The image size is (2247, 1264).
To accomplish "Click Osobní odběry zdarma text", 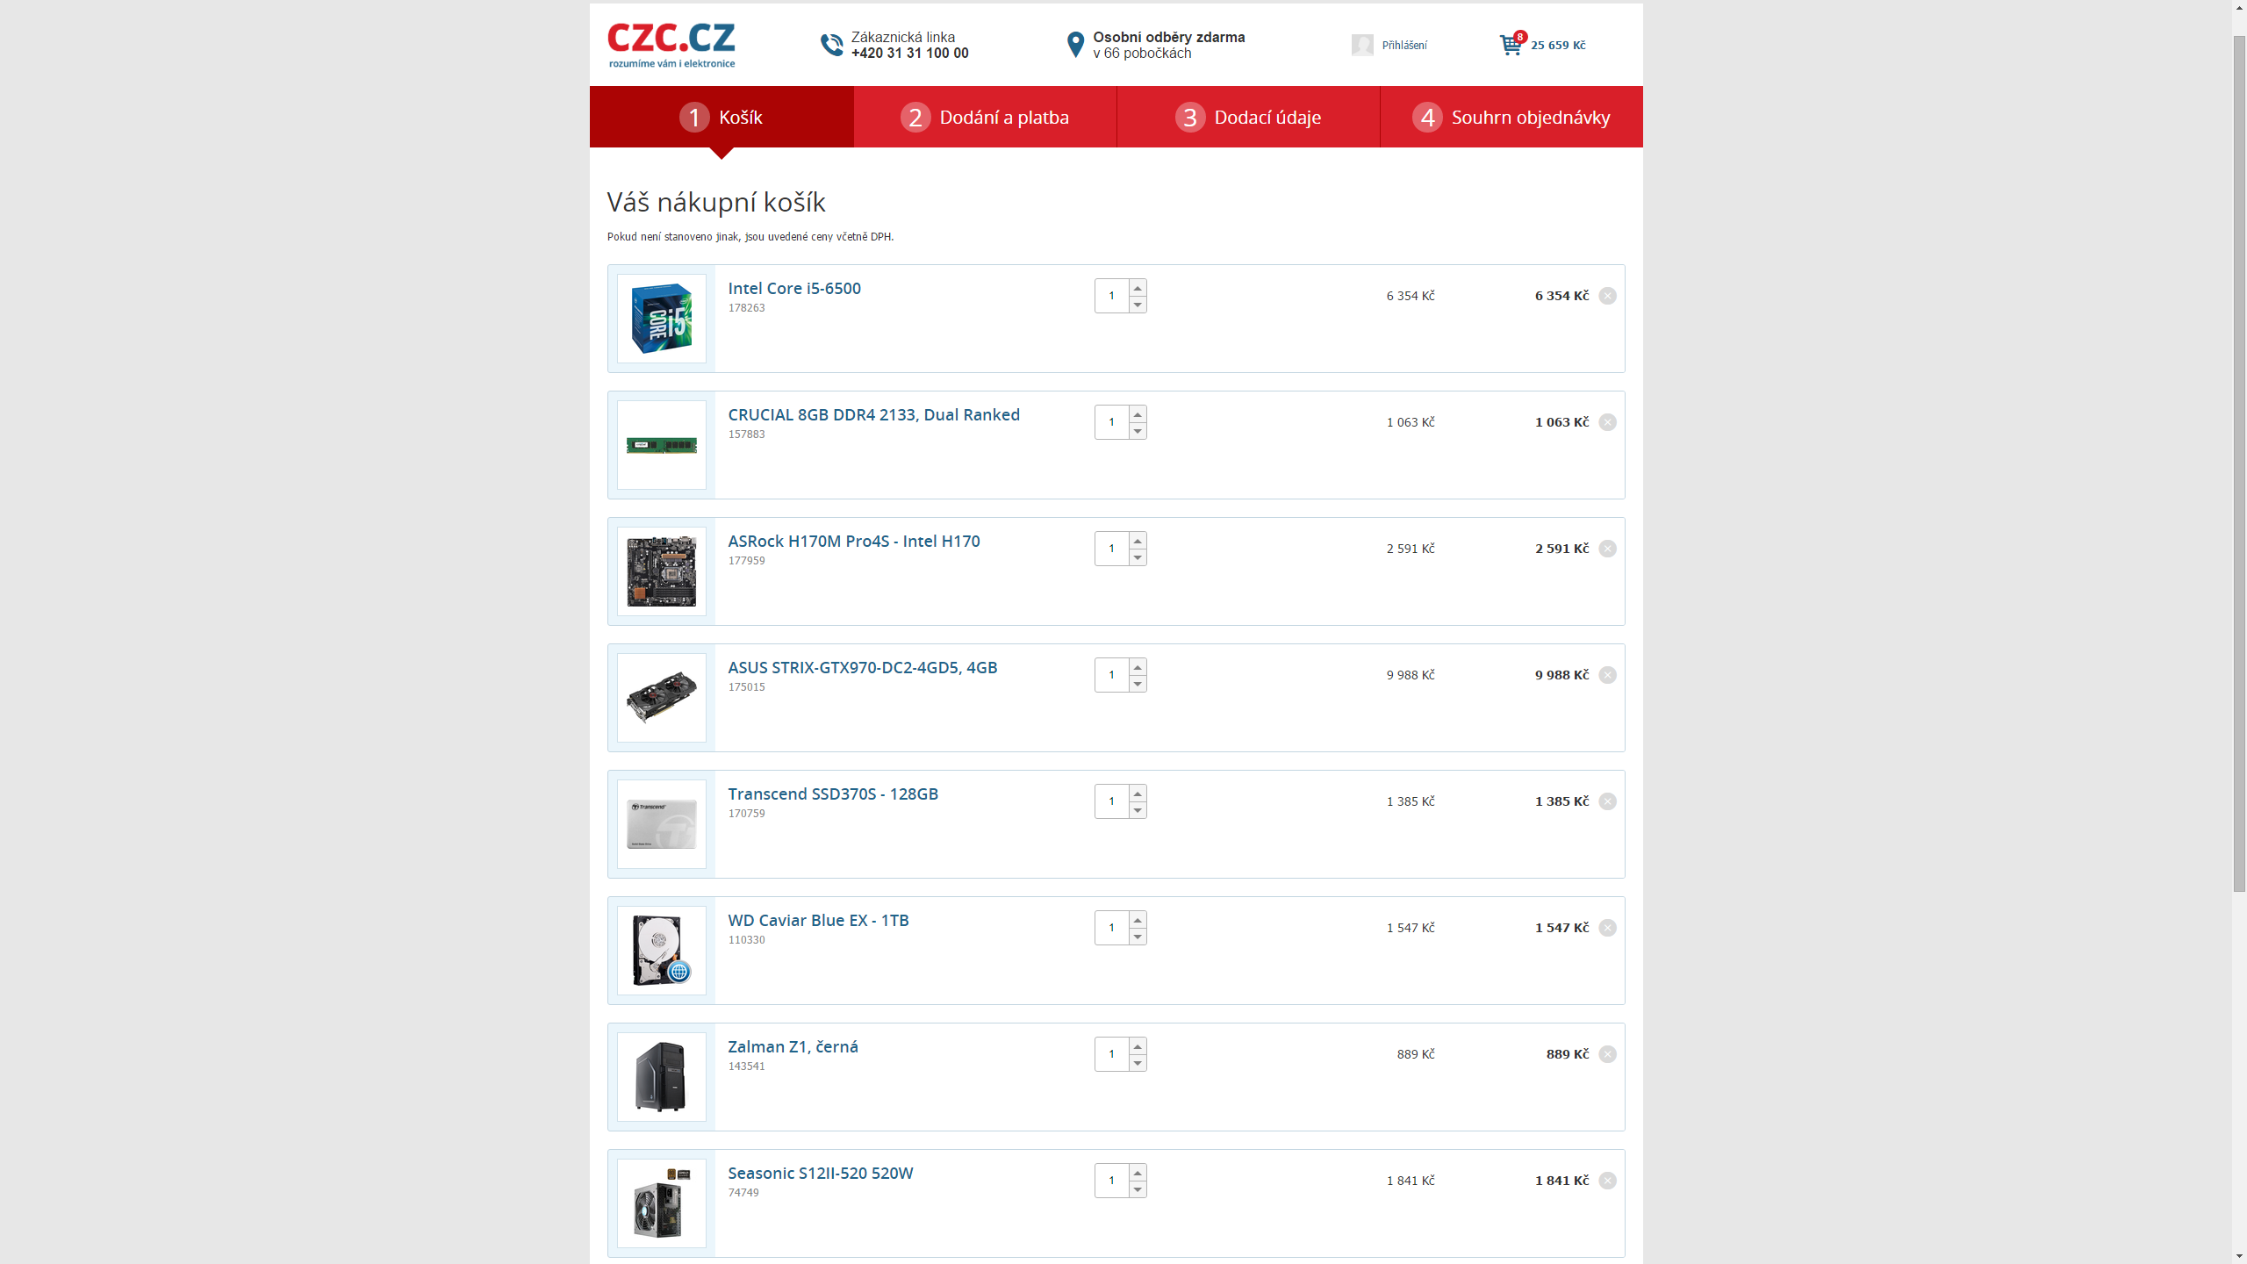I will pos(1168,37).
